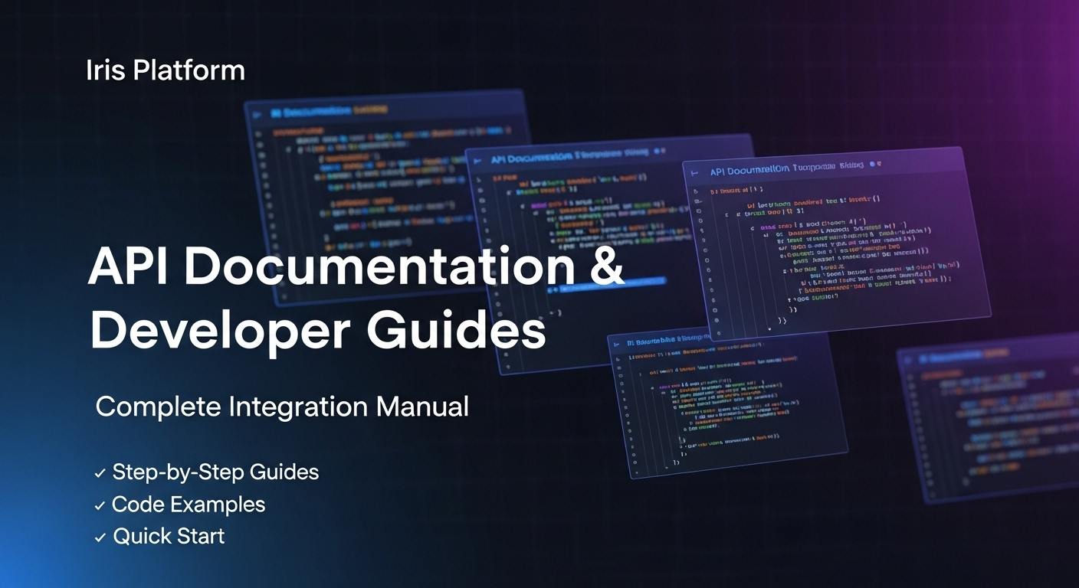Click the checkmark beside Step-by-Step Guides
Viewport: 1079px width, 588px height.
100,474
